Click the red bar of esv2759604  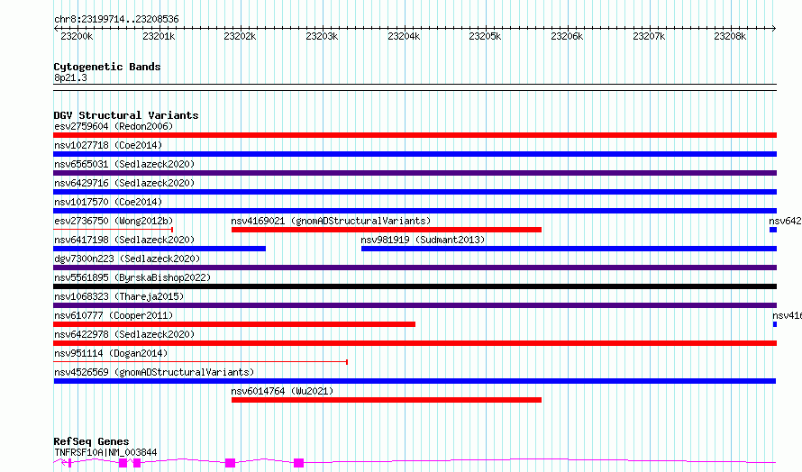click(x=415, y=135)
